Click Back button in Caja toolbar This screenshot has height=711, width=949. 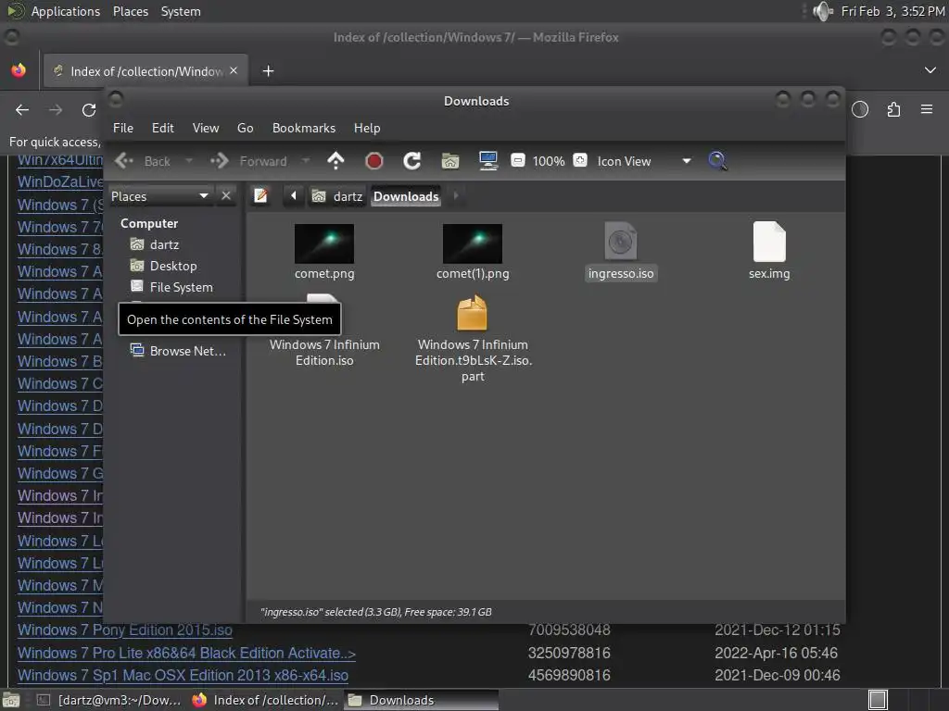(144, 161)
